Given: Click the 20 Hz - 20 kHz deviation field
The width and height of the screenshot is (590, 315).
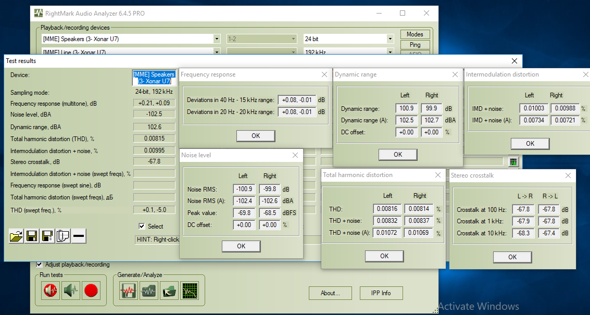Looking at the screenshot, I should (297, 112).
